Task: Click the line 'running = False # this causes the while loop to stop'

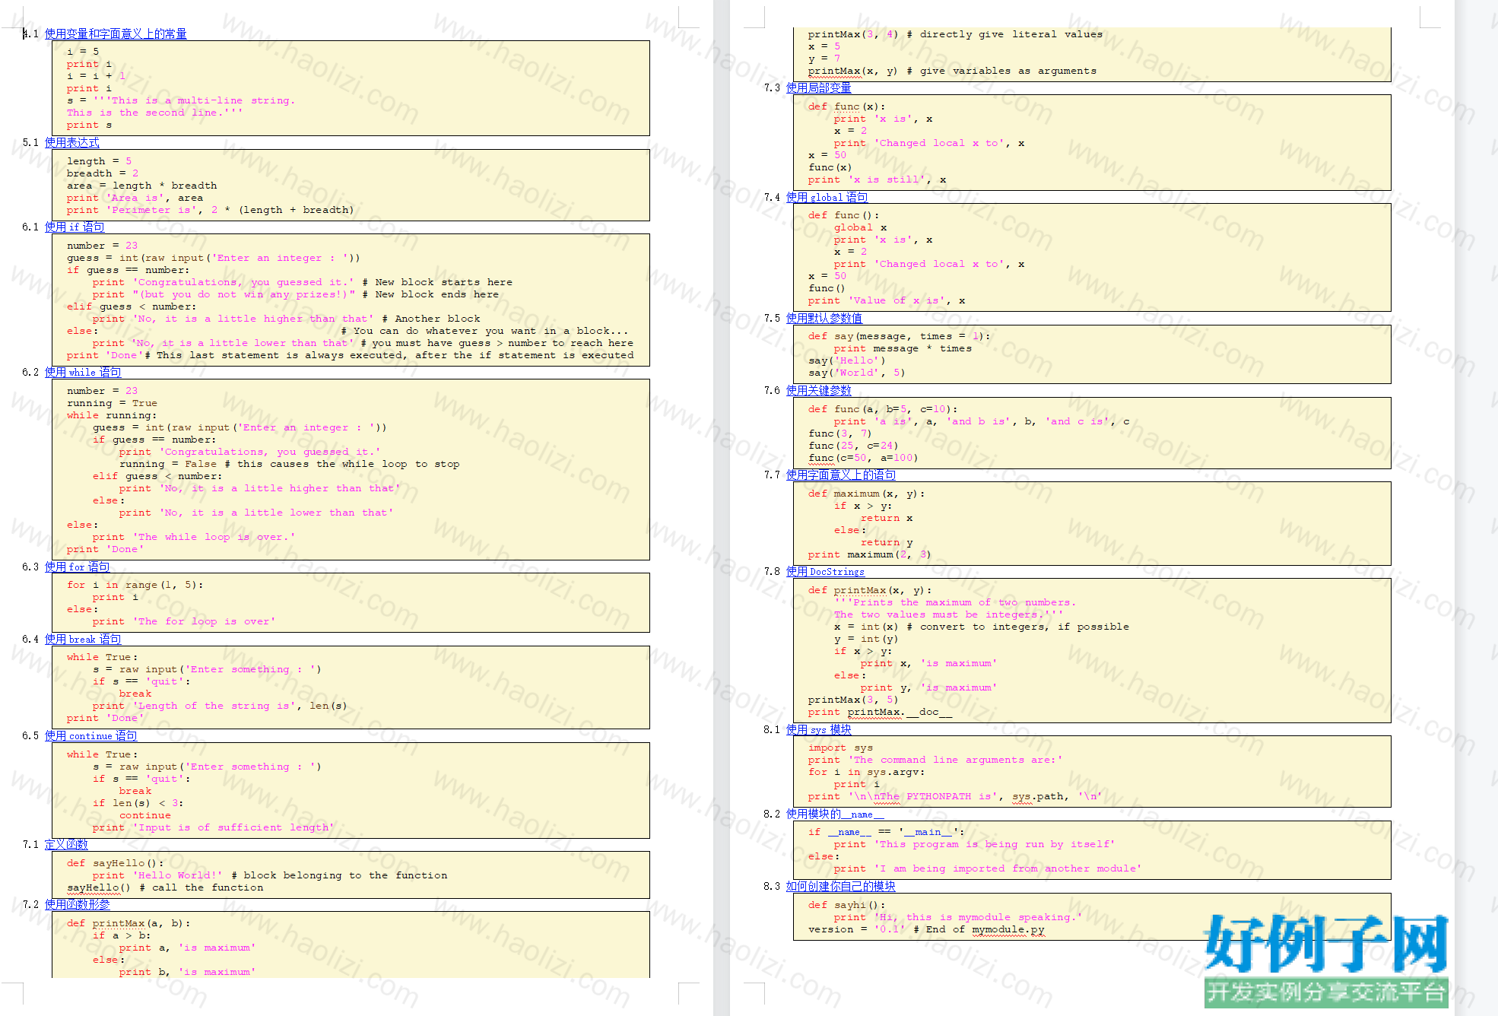Action: pos(289,464)
